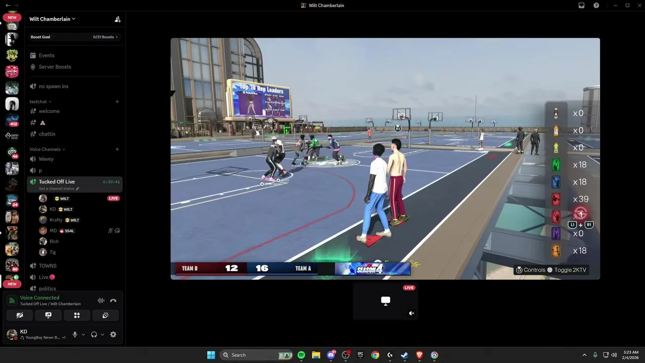Expand microphone input options arrow

point(83,334)
